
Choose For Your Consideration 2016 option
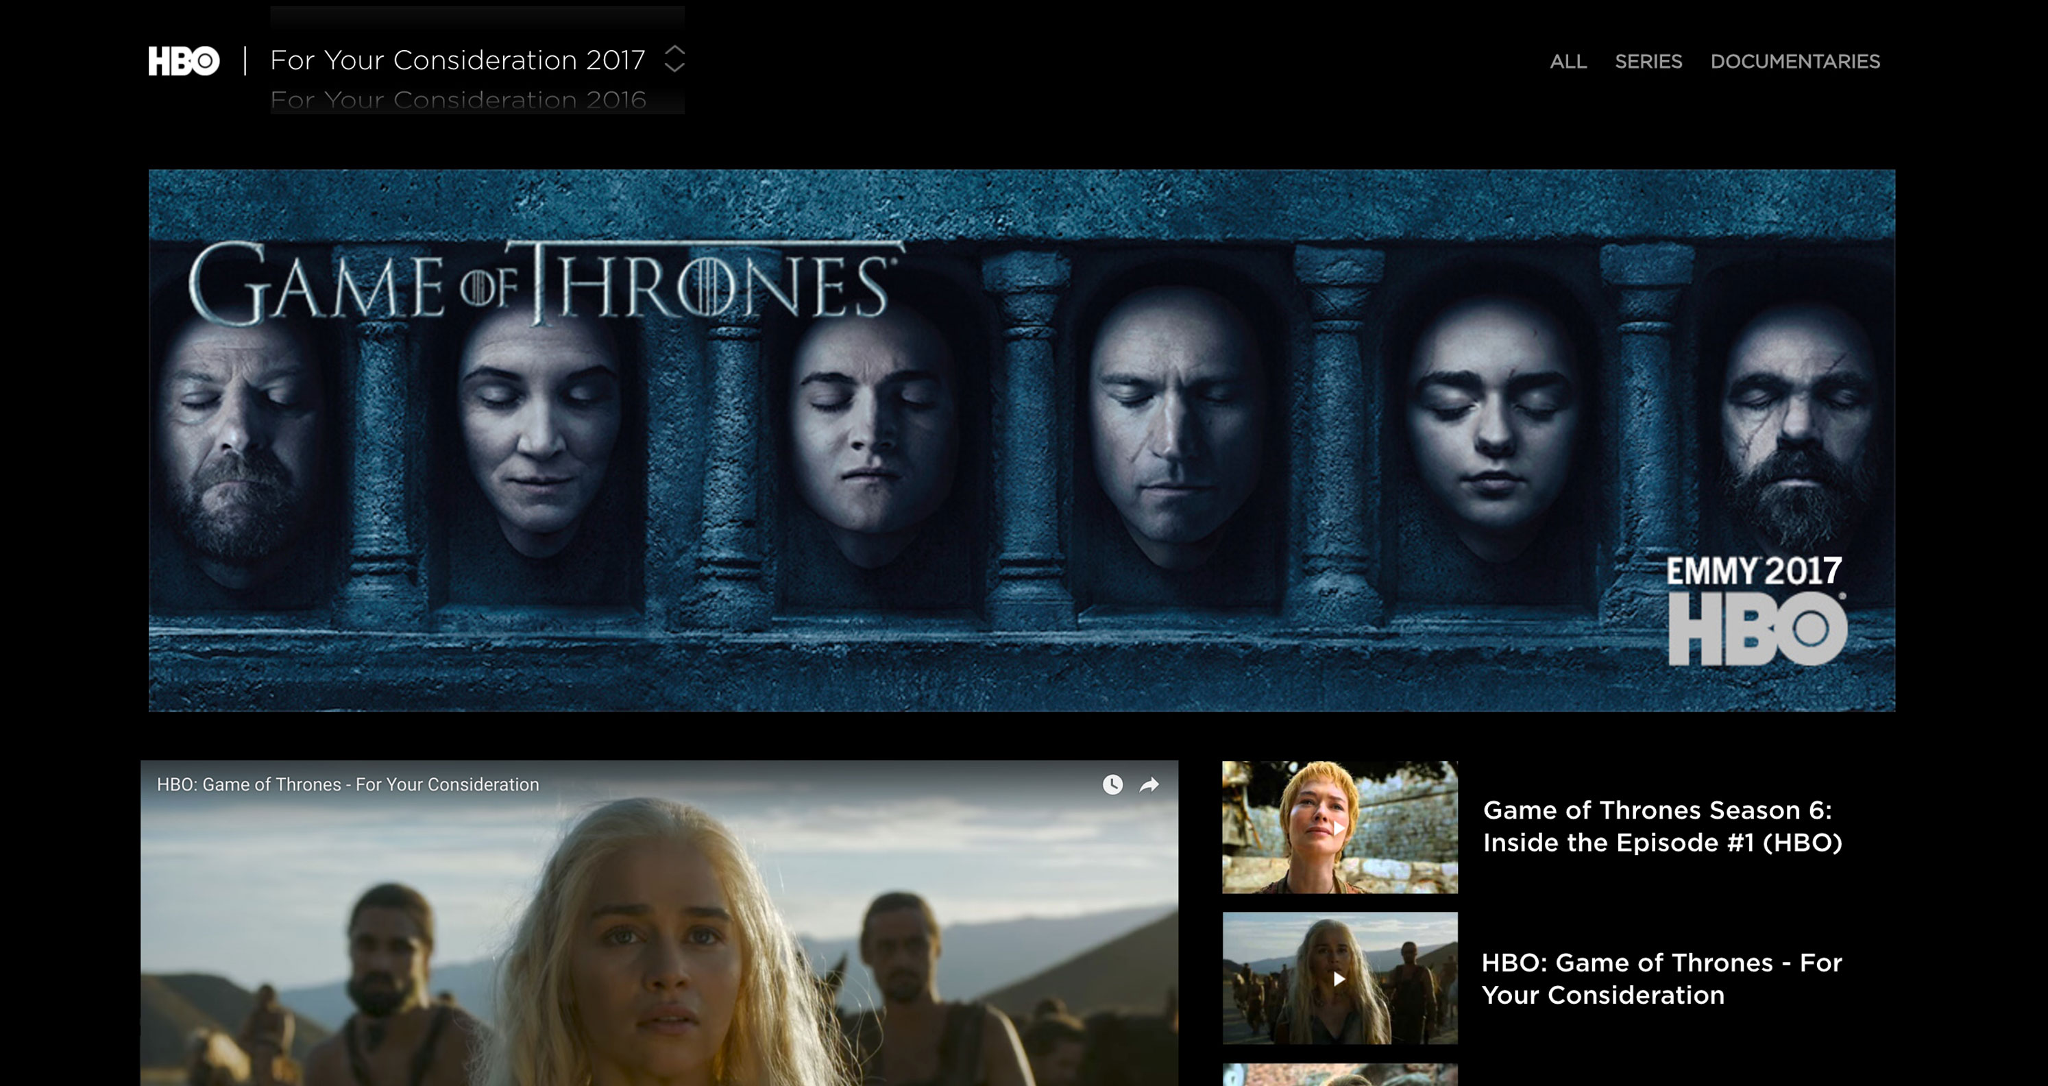[x=458, y=99]
